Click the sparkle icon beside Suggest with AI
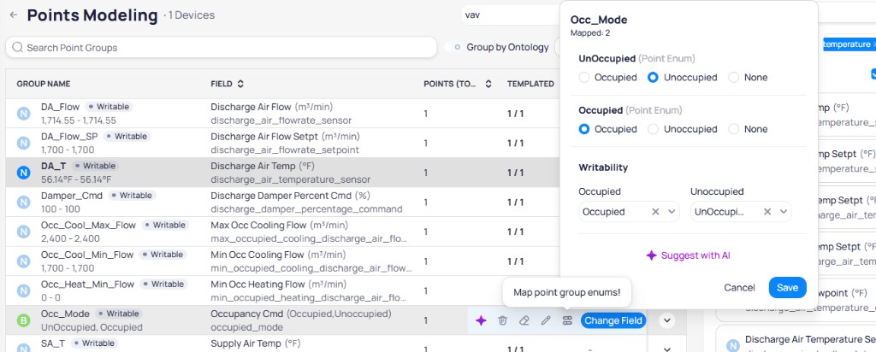 point(651,255)
